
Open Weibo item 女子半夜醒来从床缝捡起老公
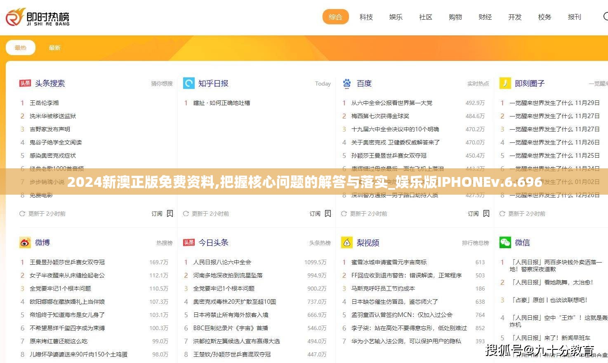(x=67, y=275)
